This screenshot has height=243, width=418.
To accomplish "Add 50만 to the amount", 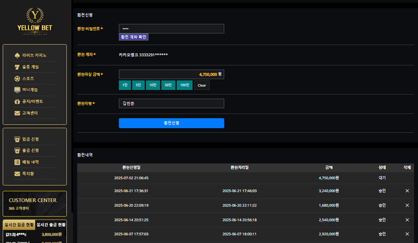I will pyautogui.click(x=168, y=85).
